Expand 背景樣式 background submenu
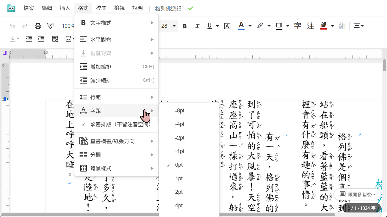This screenshot has height=217, width=387. point(116,168)
